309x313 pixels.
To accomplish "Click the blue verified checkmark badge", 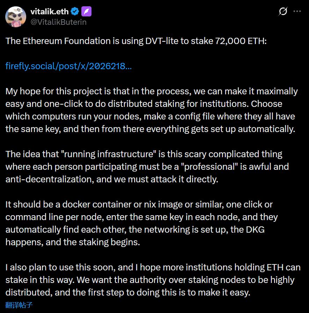I will point(75,12).
